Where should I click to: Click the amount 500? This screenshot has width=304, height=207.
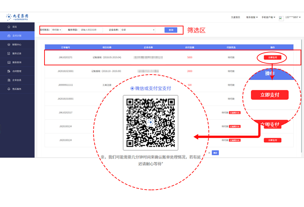[x=190, y=85]
